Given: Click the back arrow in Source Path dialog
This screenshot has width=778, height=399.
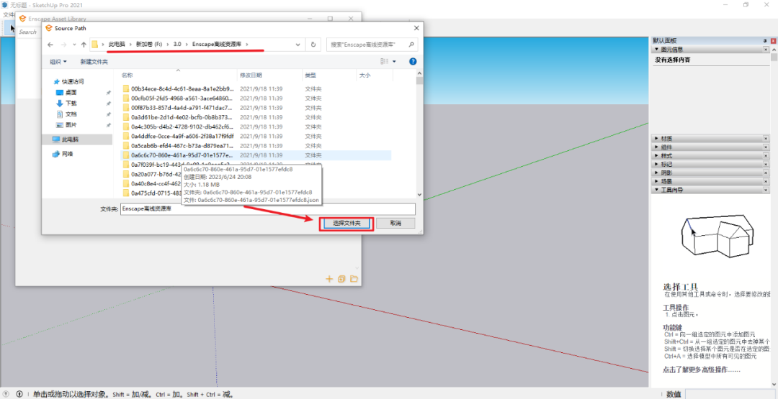Looking at the screenshot, I should click(50, 45).
